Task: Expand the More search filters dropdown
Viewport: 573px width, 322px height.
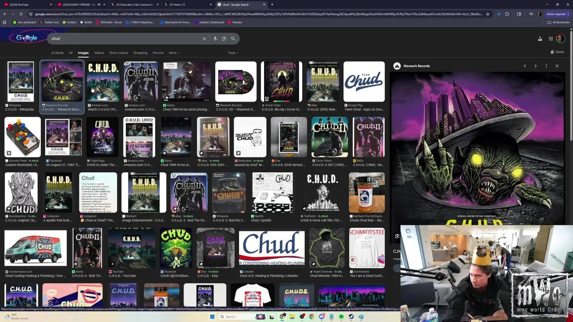Action: pos(174,53)
